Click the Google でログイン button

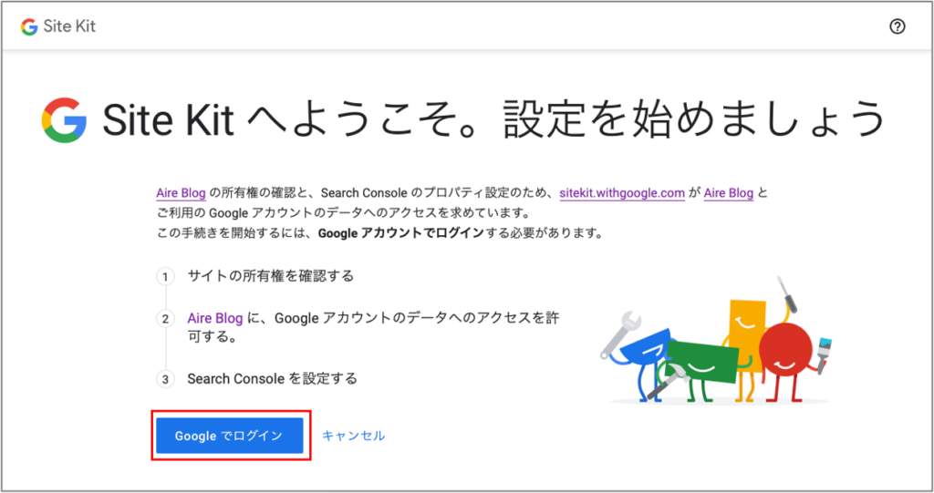pos(230,436)
